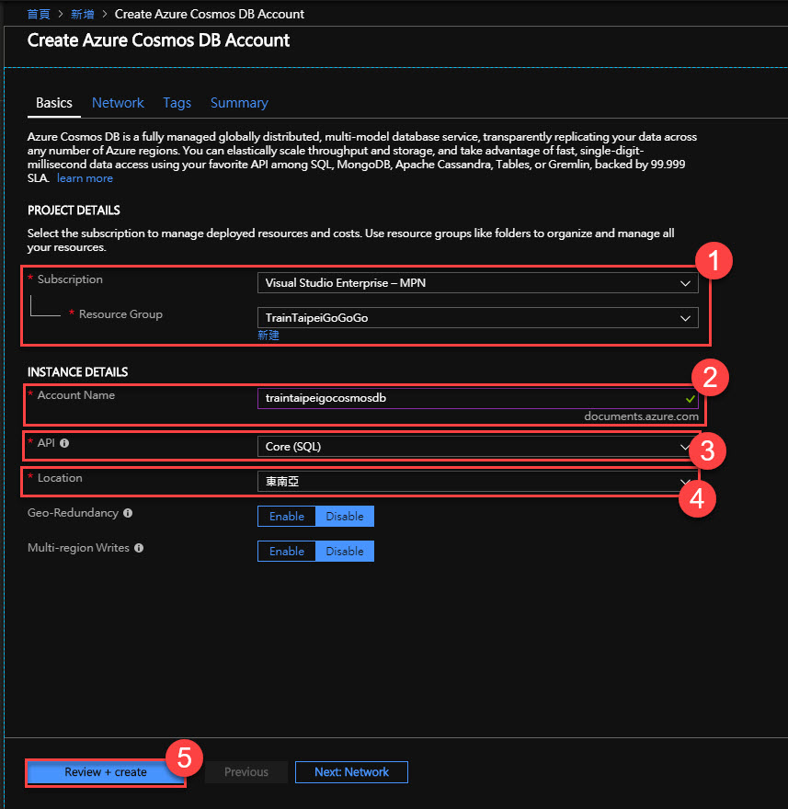Viewport: 788px width, 809px height.
Task: Enable Multi-region Writes
Action: (x=287, y=552)
